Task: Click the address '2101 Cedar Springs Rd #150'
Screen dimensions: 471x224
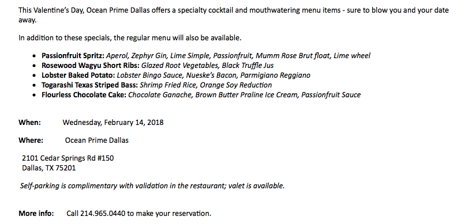Action: [68, 158]
